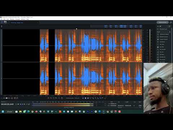Viewport: 173px width, 130px height.
Task: Click the waveform overview strip at top
Action: coord(116,26)
